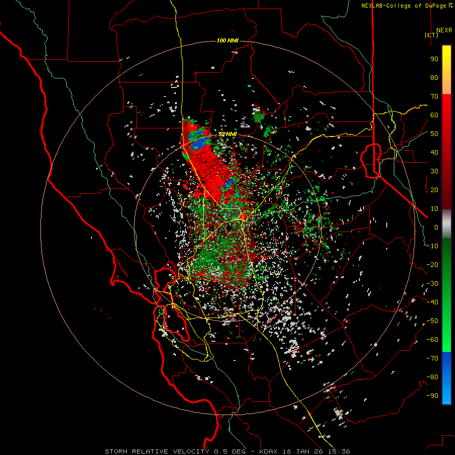Click the -50 value on velocity scale

click(x=432, y=321)
